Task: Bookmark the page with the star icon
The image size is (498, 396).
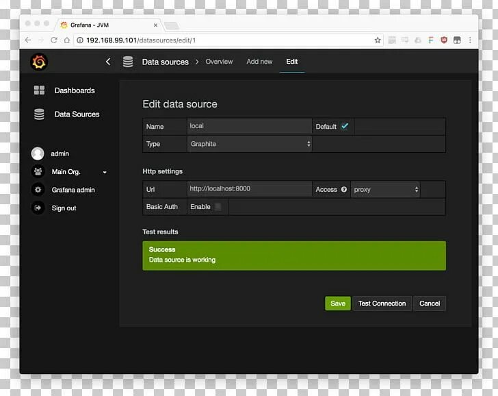Action: pyautogui.click(x=378, y=40)
